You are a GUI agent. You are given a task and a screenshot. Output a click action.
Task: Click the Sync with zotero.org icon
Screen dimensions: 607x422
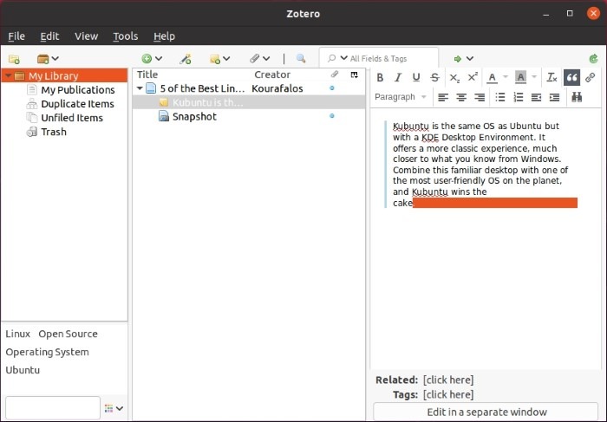(593, 59)
